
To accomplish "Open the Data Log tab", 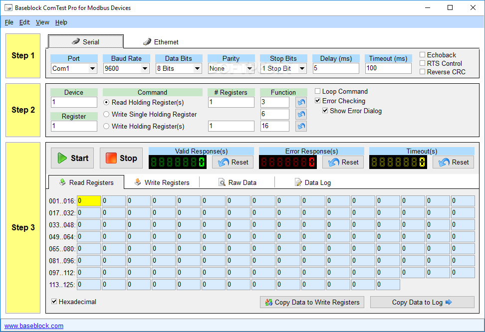I will 313,182.
